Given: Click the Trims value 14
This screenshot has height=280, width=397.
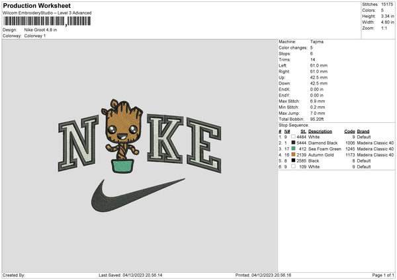Looking at the screenshot, I should pos(313,59).
